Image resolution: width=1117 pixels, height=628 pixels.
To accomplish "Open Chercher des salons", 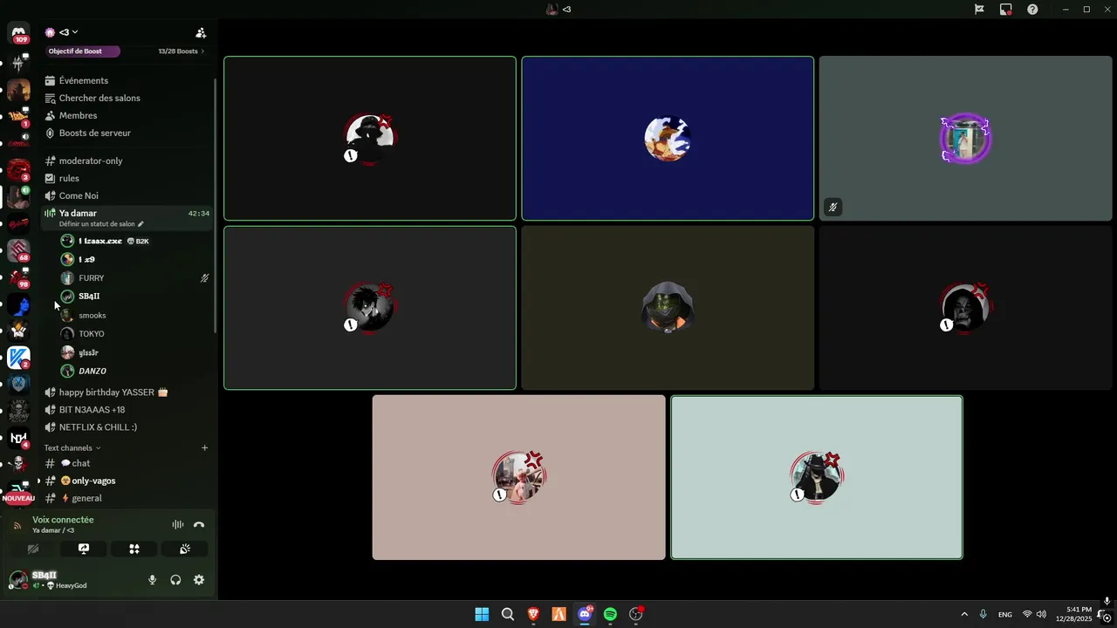I will pyautogui.click(x=99, y=98).
